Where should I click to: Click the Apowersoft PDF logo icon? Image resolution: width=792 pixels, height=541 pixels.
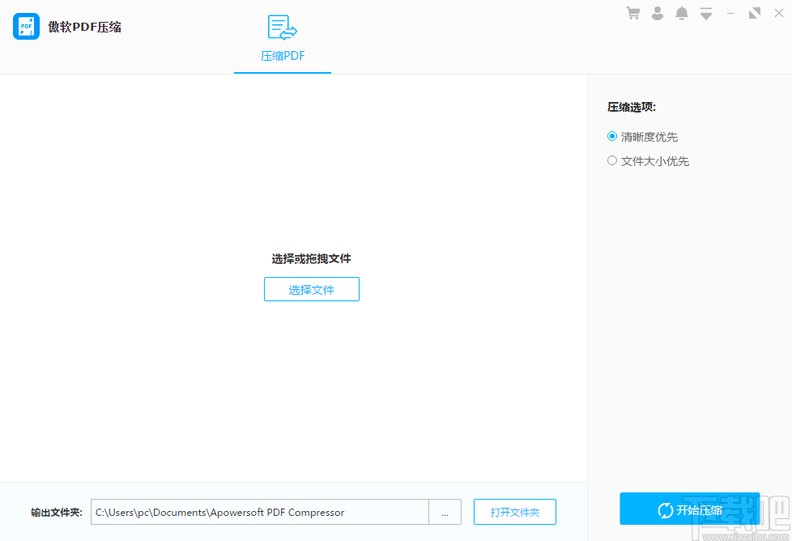coord(26,26)
